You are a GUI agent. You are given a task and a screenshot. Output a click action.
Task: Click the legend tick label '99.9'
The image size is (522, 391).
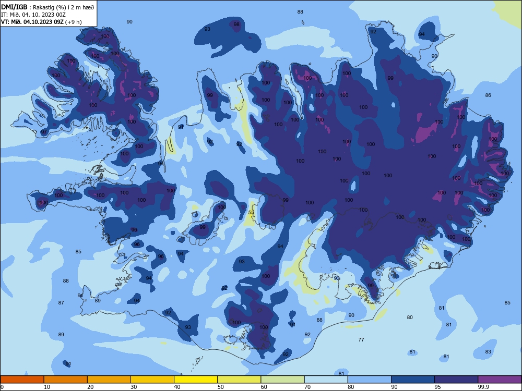coord(483,387)
